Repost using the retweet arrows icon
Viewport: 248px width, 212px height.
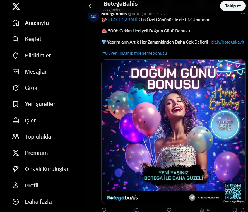[x=136, y=210]
